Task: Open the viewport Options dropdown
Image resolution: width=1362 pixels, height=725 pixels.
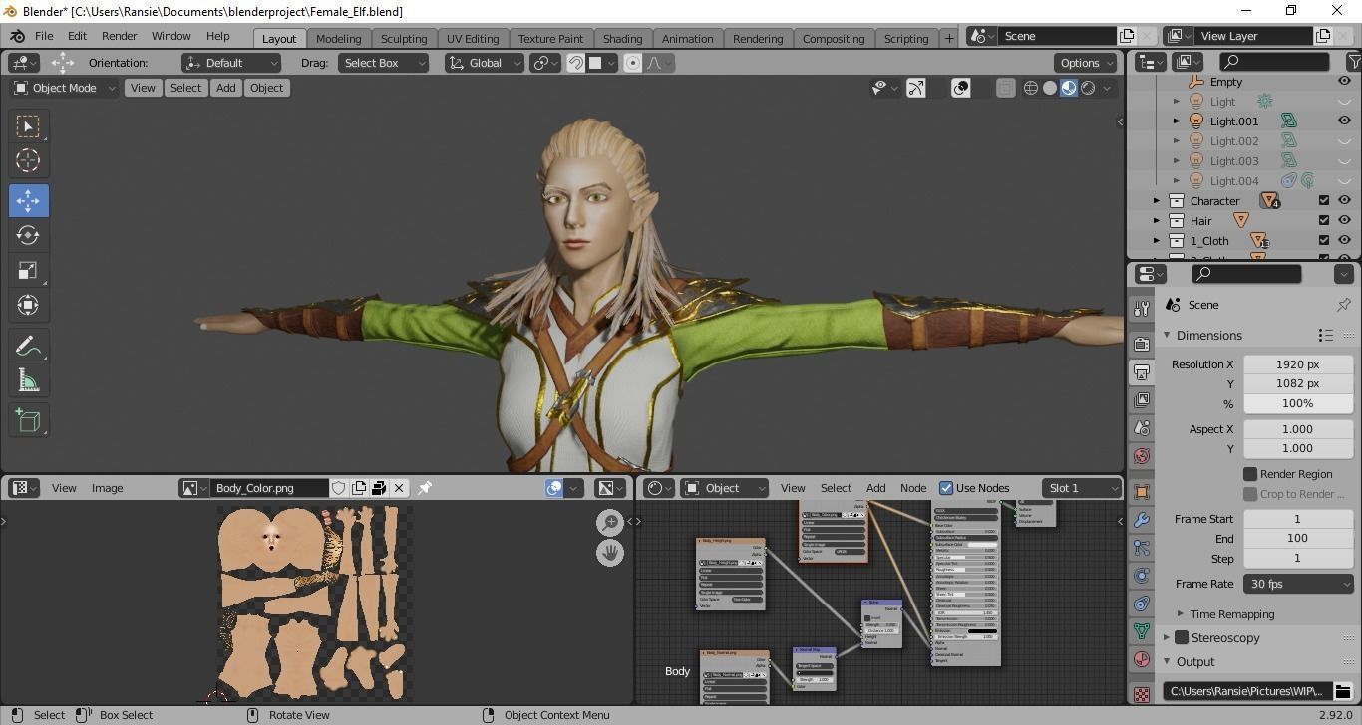Action: (1087, 63)
